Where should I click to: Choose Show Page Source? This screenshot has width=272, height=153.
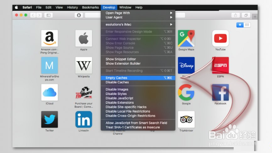(x=138, y=47)
